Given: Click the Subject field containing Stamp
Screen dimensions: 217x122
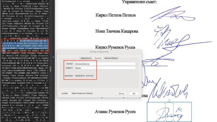Looking at the screenshot, I should (105, 68).
